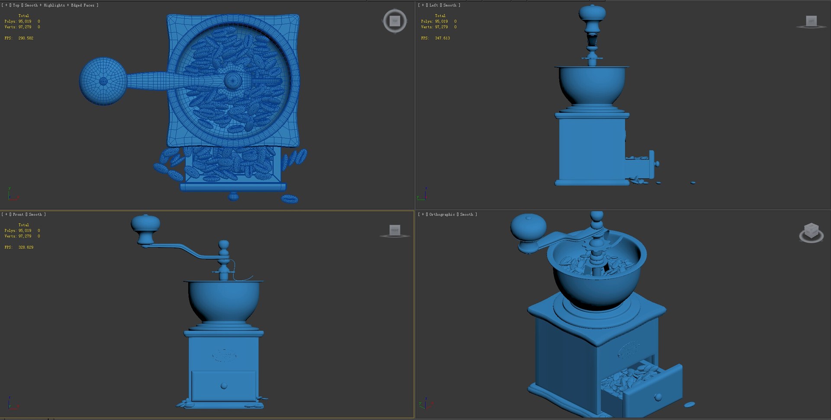Image resolution: width=831 pixels, height=420 pixels.
Task: Open the 'Front' point-of-view label menu
Action: pos(18,215)
